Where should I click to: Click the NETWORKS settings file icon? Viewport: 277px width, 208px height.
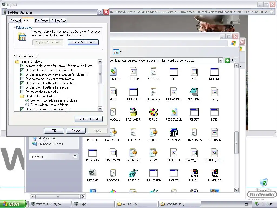174,92
